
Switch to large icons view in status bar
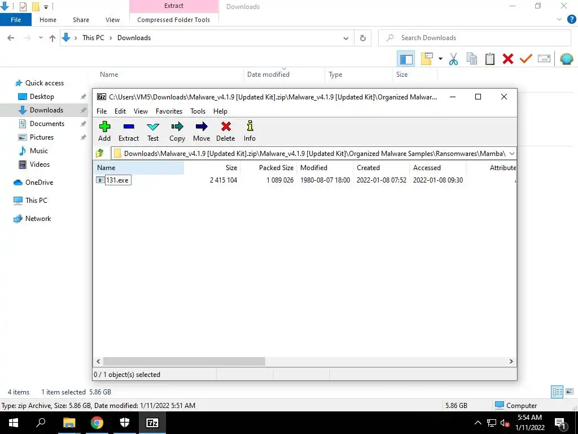point(570,392)
